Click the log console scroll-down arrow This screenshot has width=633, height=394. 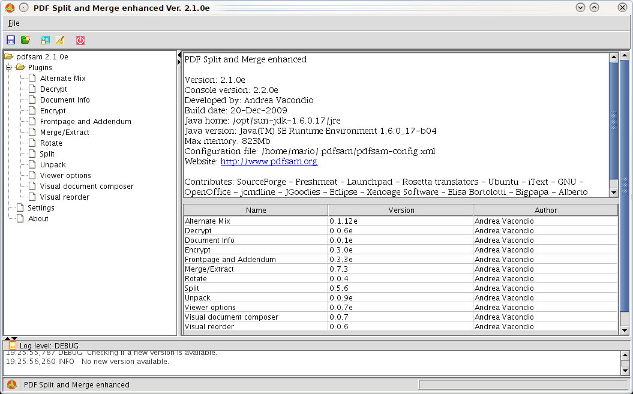pyautogui.click(x=625, y=370)
